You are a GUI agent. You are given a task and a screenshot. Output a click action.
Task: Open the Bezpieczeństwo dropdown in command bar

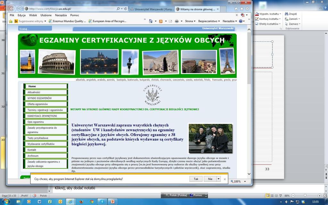click(x=209, y=21)
